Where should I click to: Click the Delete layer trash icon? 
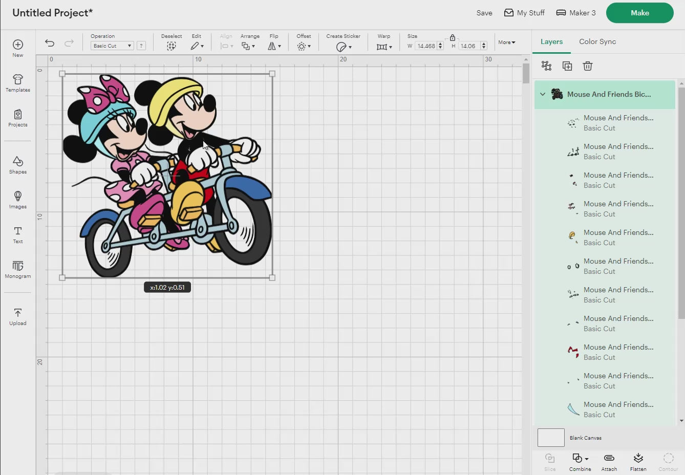pyautogui.click(x=588, y=66)
